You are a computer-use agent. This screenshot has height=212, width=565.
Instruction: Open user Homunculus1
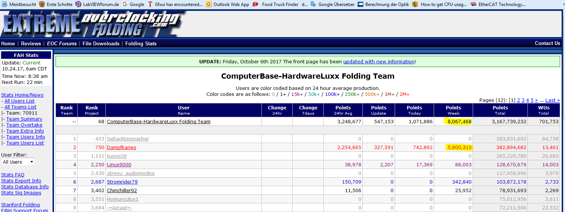pos(123,199)
